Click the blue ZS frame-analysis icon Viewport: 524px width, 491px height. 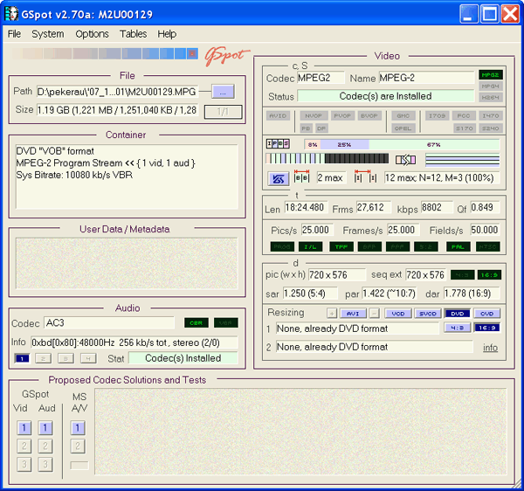[279, 178]
